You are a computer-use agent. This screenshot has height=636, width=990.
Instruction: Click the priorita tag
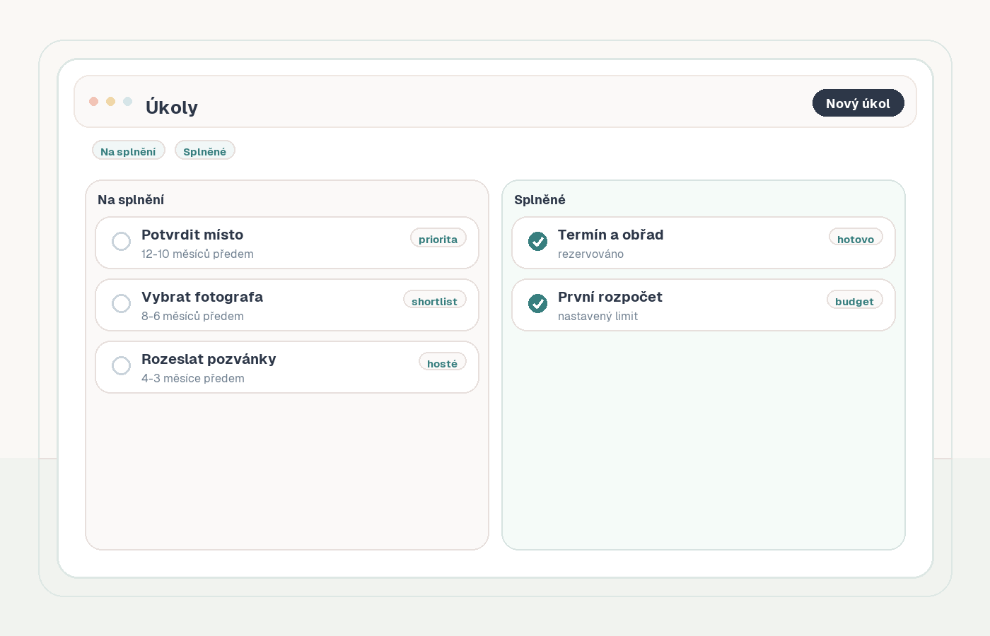pyautogui.click(x=438, y=239)
